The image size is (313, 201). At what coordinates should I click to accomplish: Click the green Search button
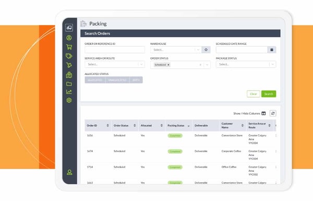pos(269,94)
